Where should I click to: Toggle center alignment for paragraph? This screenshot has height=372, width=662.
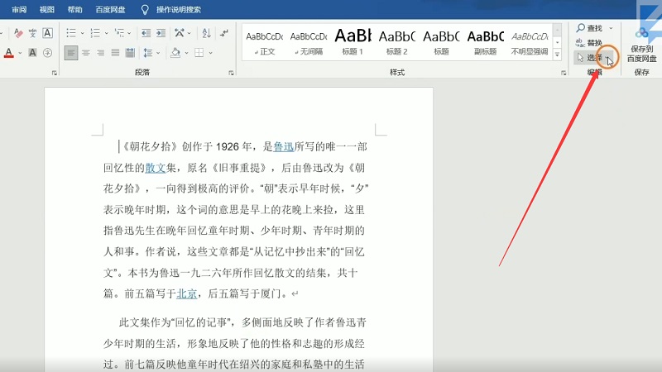coord(86,53)
